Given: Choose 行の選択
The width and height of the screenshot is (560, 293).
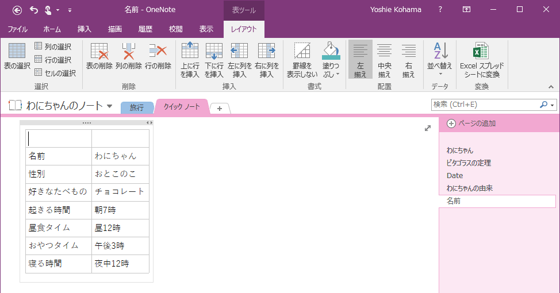Looking at the screenshot, I should [53, 60].
